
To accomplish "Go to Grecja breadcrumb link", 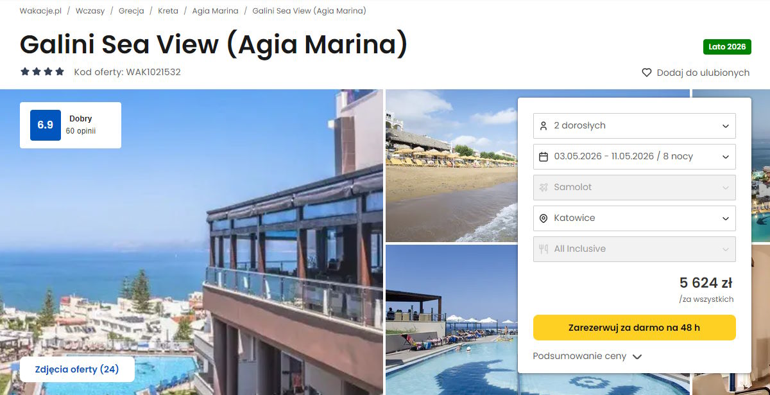I will [131, 11].
